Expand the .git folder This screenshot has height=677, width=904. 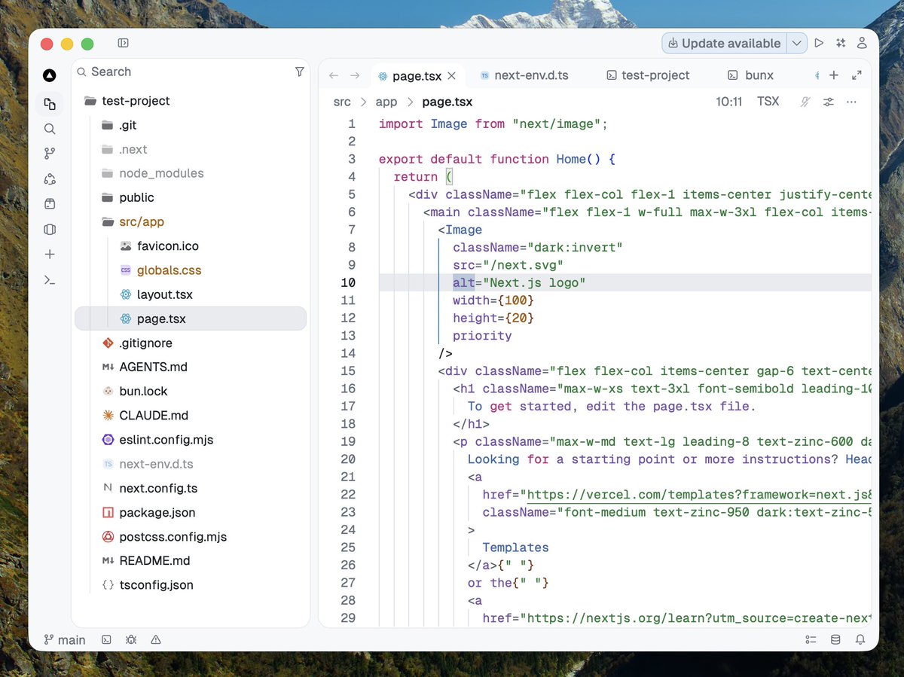click(191, 125)
